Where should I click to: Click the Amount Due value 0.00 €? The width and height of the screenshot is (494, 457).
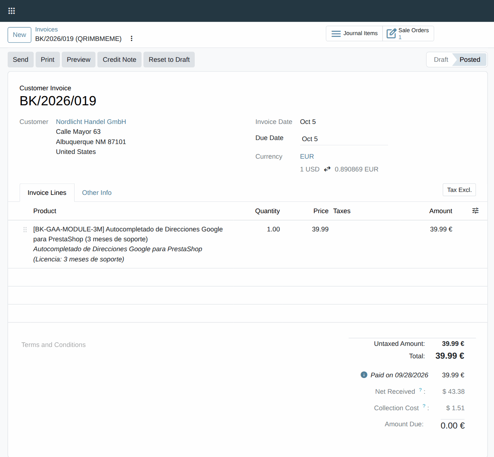pos(453,426)
